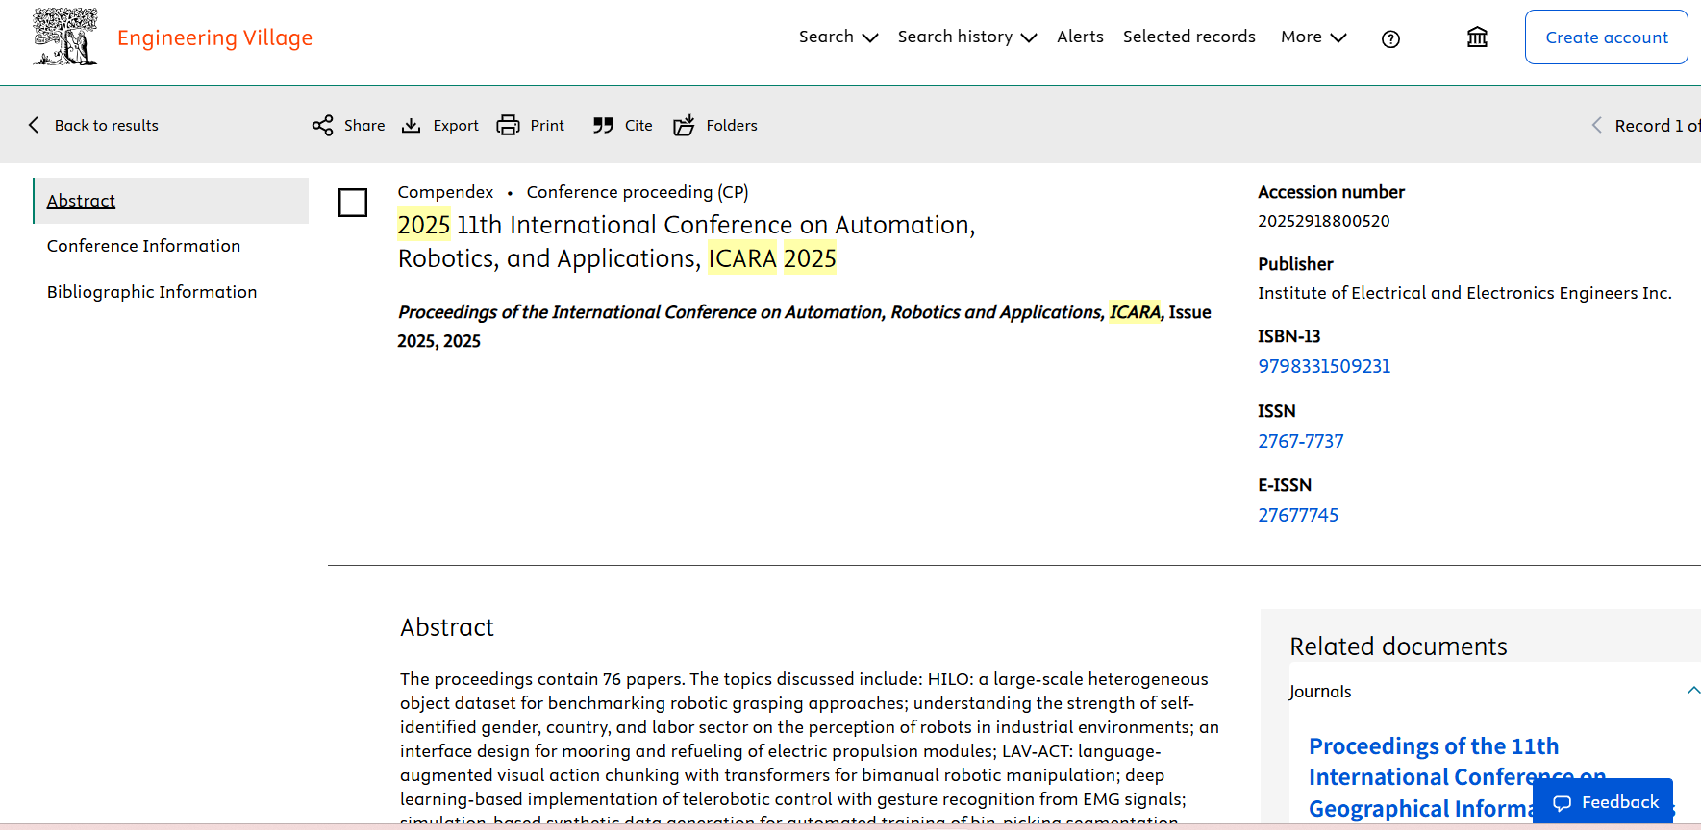1701x830 pixels.
Task: Click the Feedback button
Action: point(1603,801)
